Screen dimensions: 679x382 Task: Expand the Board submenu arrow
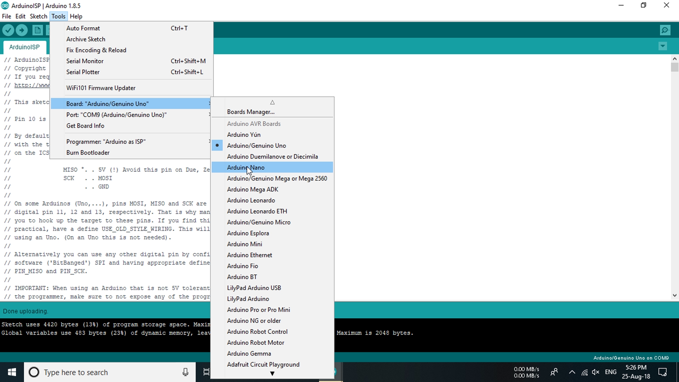[x=210, y=103]
